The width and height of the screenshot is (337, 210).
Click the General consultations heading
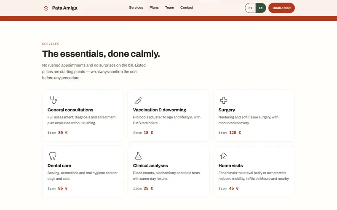coord(70,110)
